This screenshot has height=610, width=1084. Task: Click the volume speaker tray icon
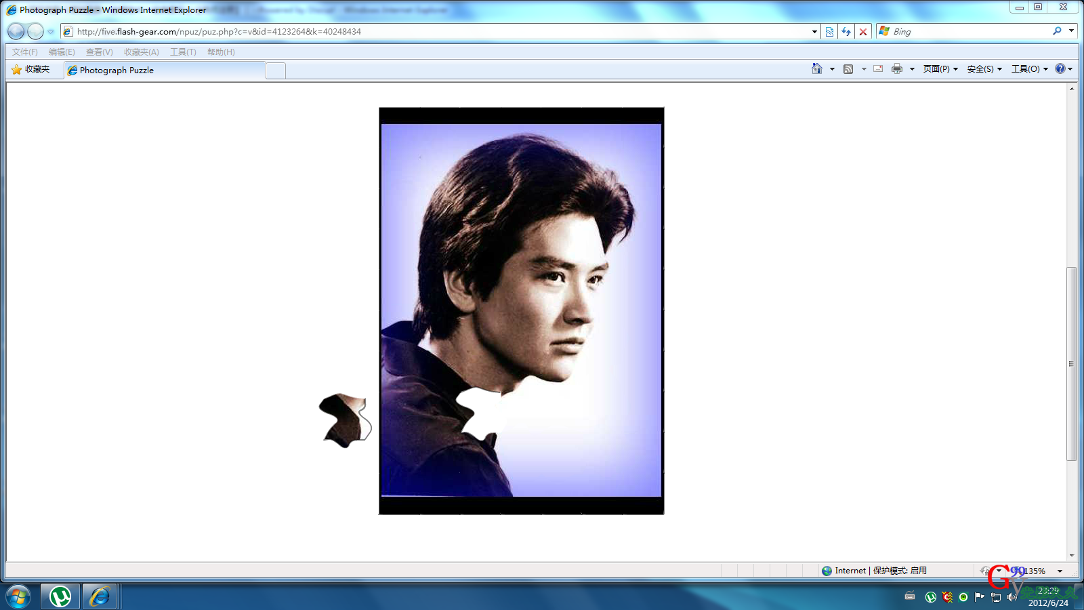1012,597
